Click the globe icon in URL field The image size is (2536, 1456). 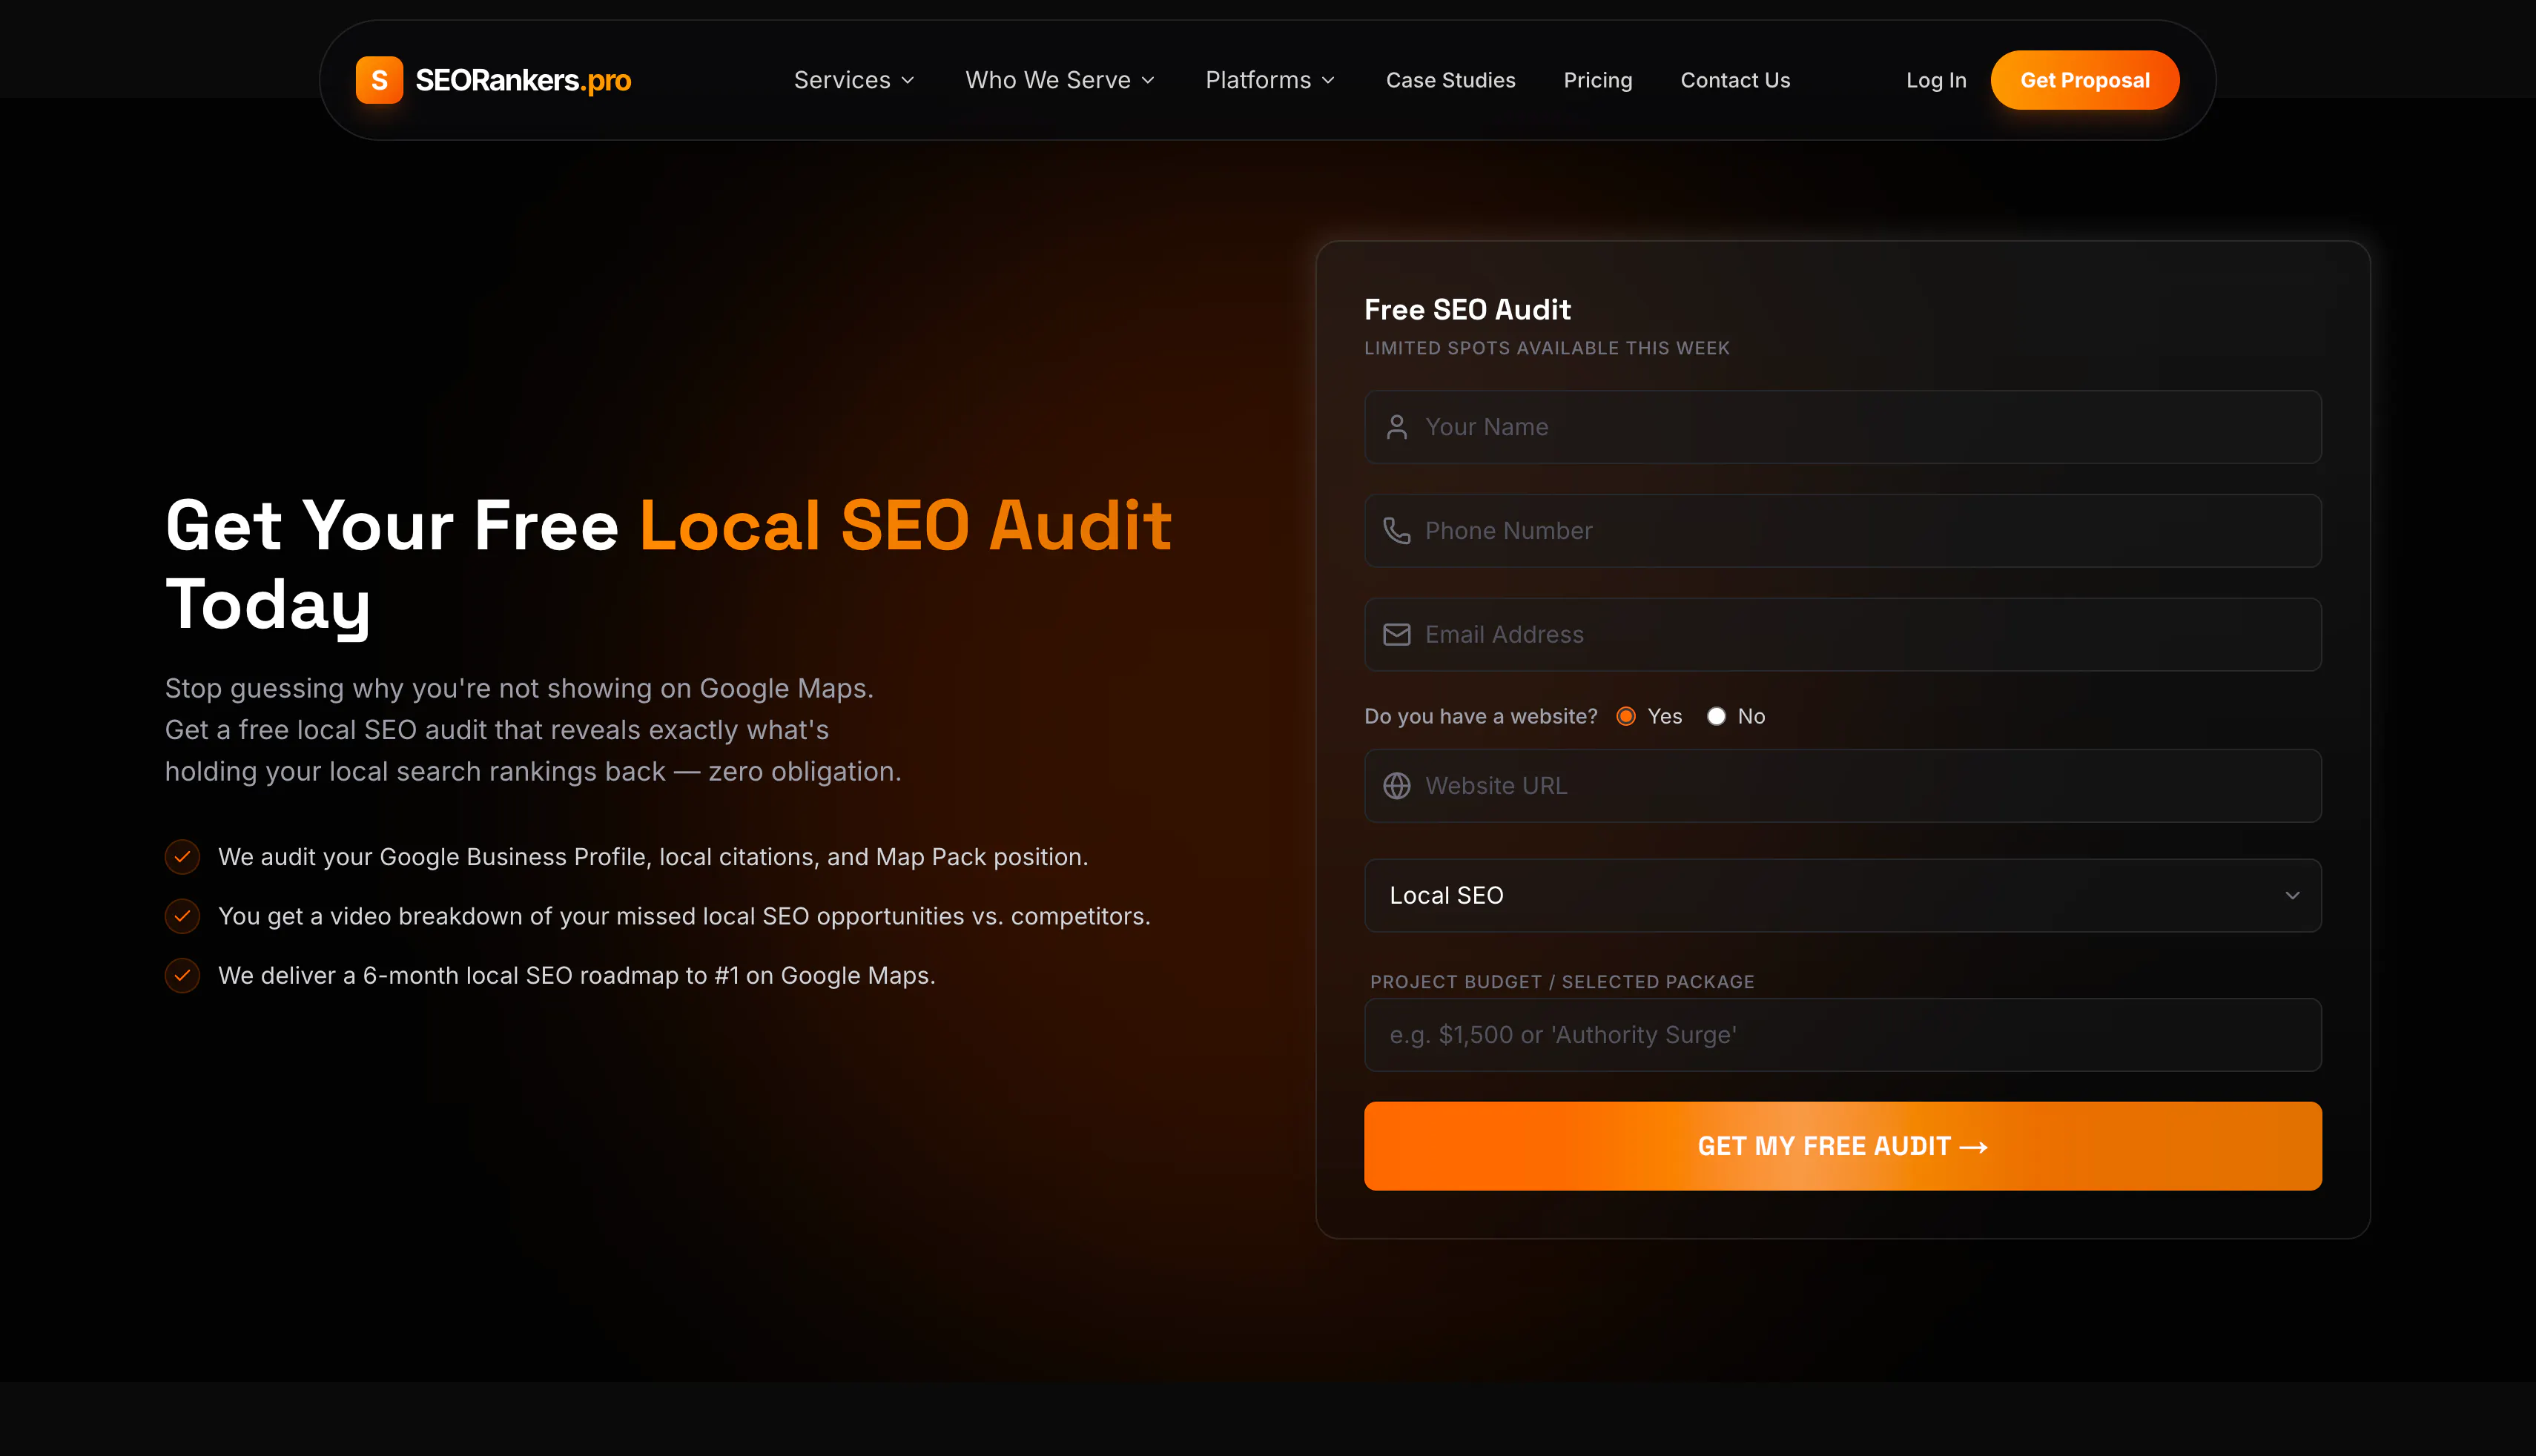pyautogui.click(x=1397, y=786)
